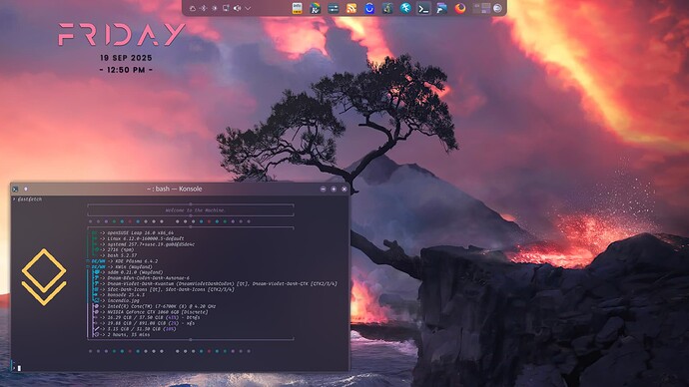The width and height of the screenshot is (689, 387).
Task: Click the '2716 (rpm)' packages line
Action: point(120,249)
